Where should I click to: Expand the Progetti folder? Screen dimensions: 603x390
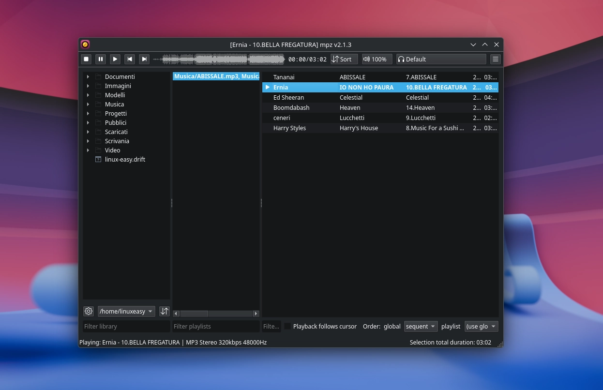88,113
